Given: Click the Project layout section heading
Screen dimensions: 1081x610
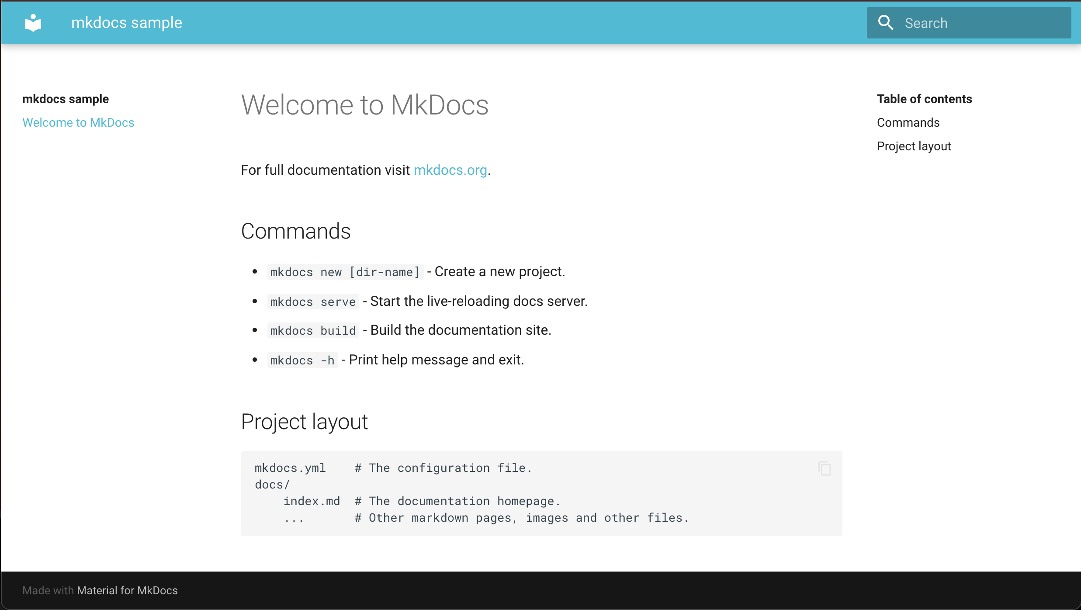Looking at the screenshot, I should coord(304,421).
